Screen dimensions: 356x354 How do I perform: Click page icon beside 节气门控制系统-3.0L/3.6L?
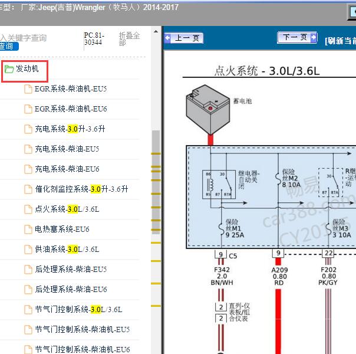[x=28, y=310]
